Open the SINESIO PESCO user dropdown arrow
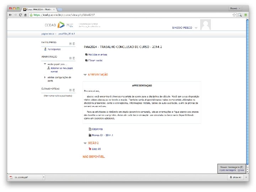The width and height of the screenshot is (256, 192). tap(196, 28)
